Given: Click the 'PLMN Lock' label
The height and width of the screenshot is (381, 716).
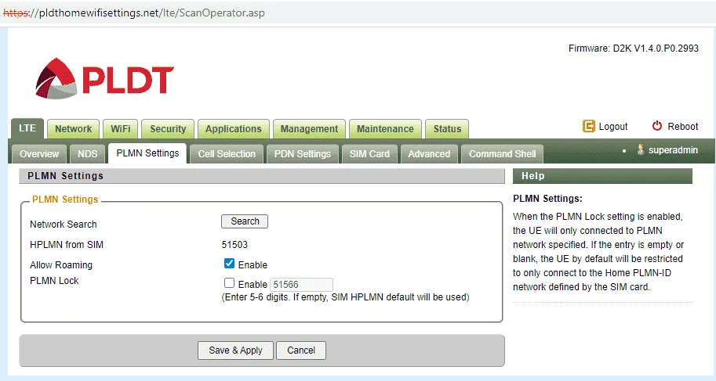Looking at the screenshot, I should coord(54,281).
